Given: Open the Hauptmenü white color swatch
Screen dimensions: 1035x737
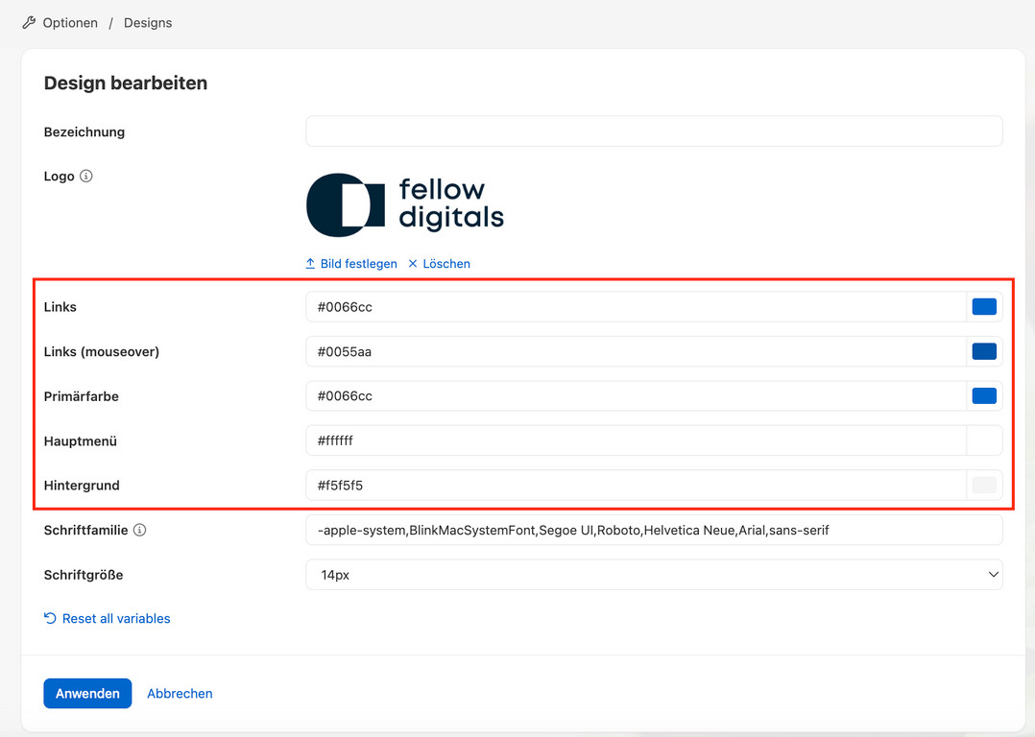Looking at the screenshot, I should pyautogui.click(x=984, y=440).
